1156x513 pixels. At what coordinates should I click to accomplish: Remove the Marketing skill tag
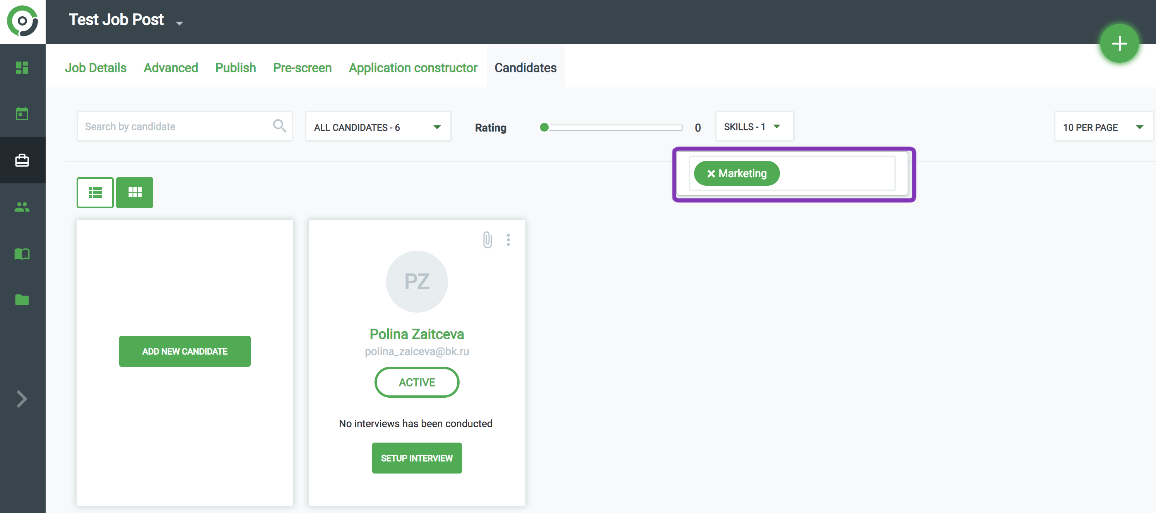[x=711, y=174]
